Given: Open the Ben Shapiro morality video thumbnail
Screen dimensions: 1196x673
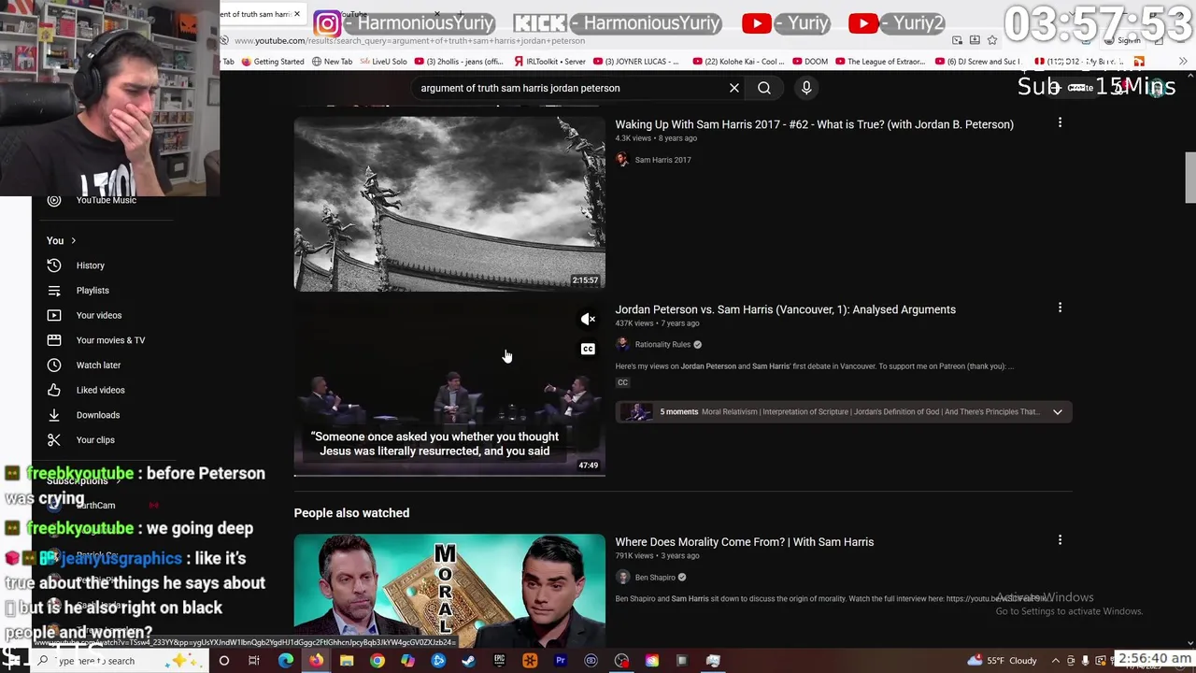Looking at the screenshot, I should (x=449, y=590).
